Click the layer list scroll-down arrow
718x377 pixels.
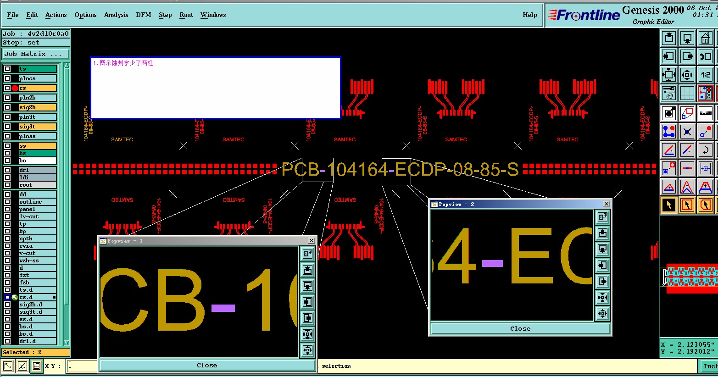pos(67,343)
